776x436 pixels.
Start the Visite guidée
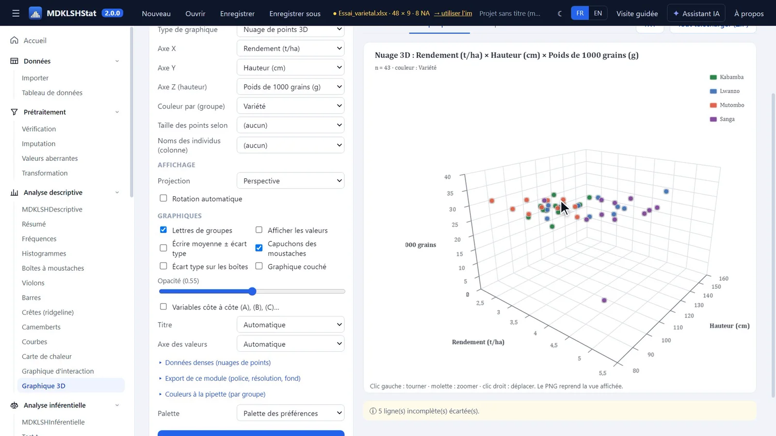[637, 14]
